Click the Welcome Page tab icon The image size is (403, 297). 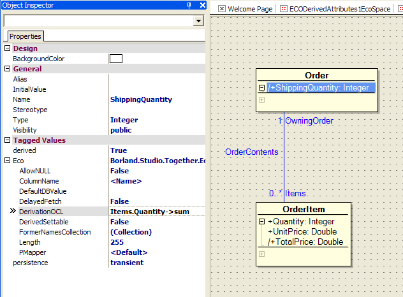222,9
